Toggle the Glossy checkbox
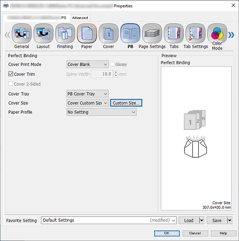239x241 pixels. 112,64
